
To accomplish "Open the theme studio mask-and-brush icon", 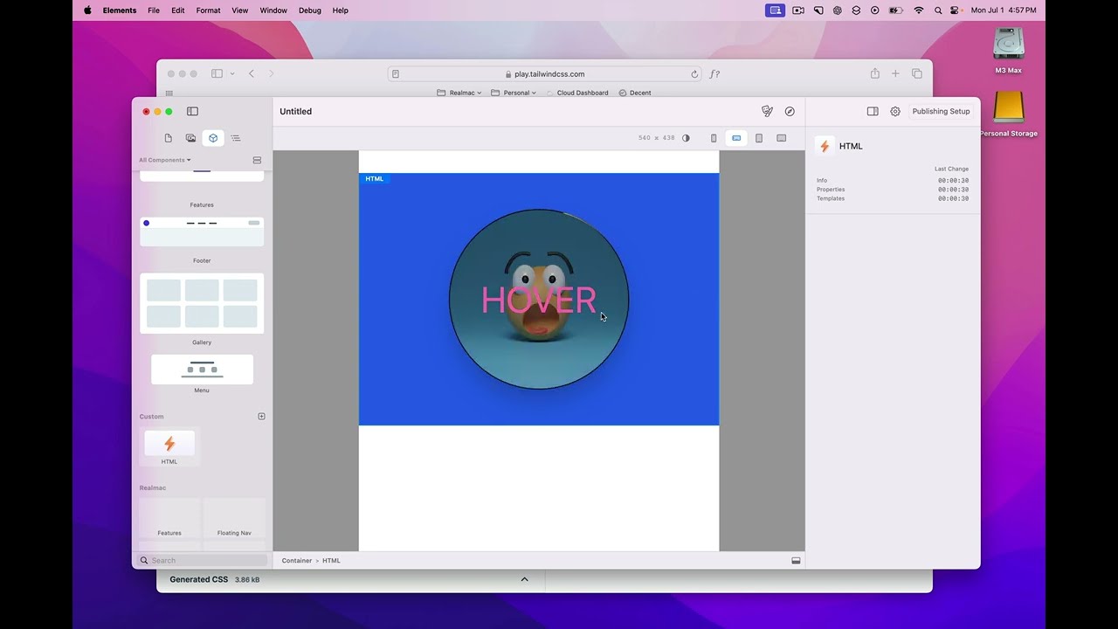I will pyautogui.click(x=767, y=111).
